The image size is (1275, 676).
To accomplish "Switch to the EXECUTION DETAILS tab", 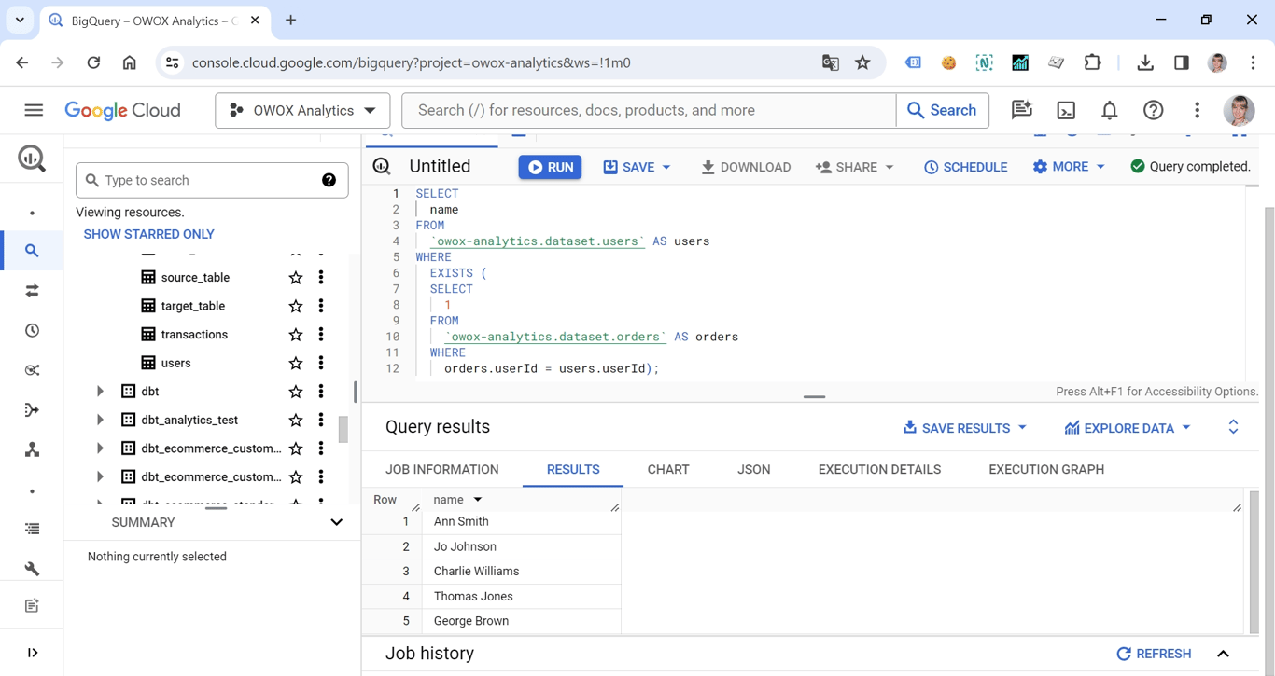I will 879,470.
